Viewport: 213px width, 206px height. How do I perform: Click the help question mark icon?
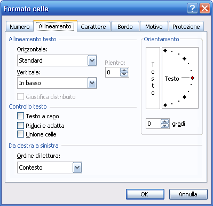(x=192, y=9)
